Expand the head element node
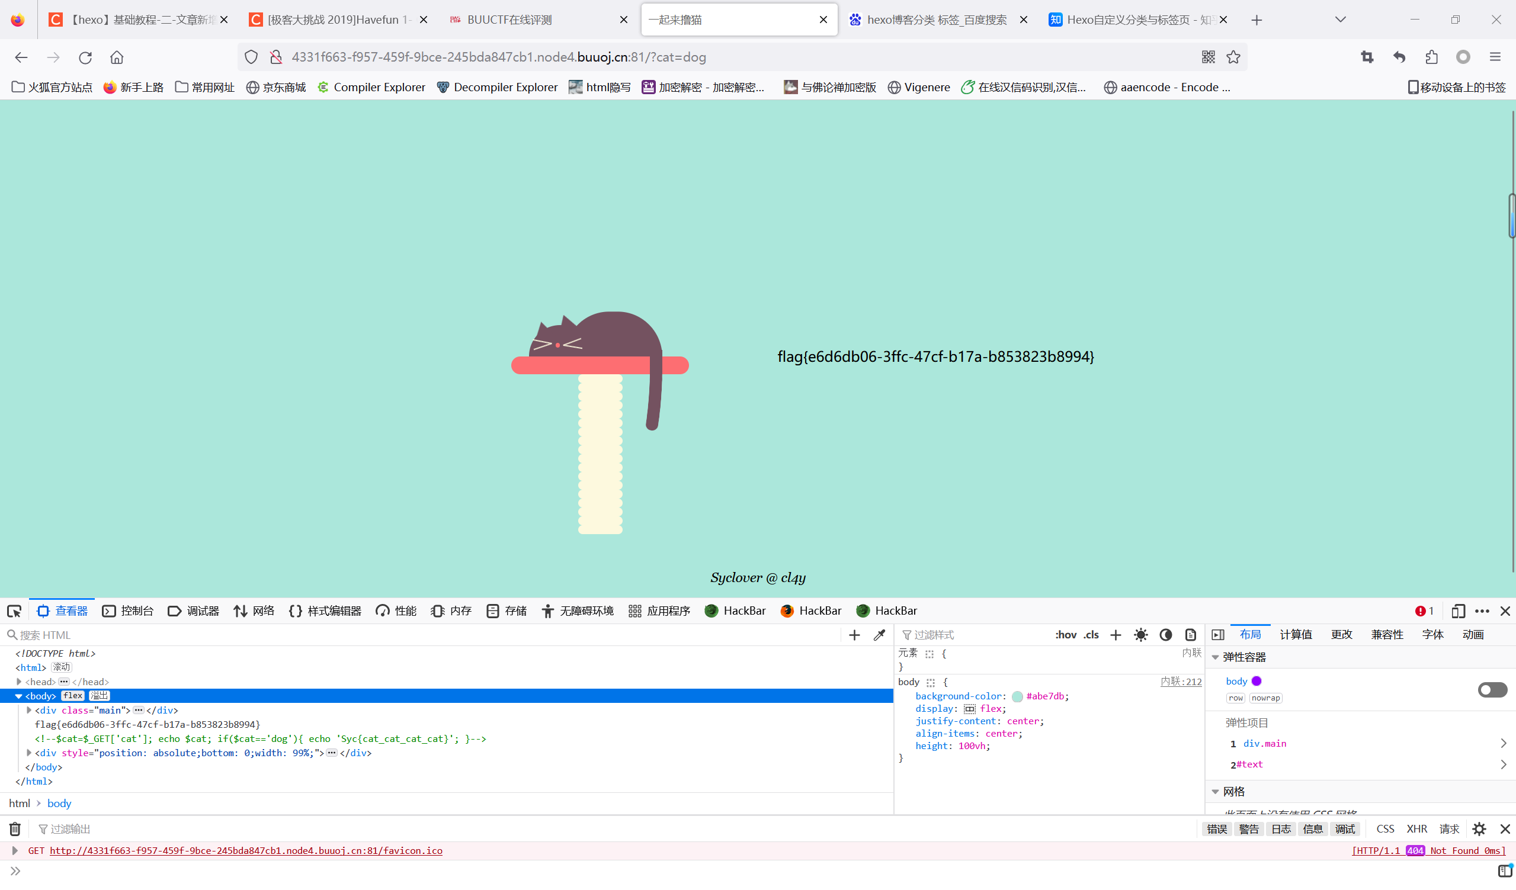 pos(19,682)
